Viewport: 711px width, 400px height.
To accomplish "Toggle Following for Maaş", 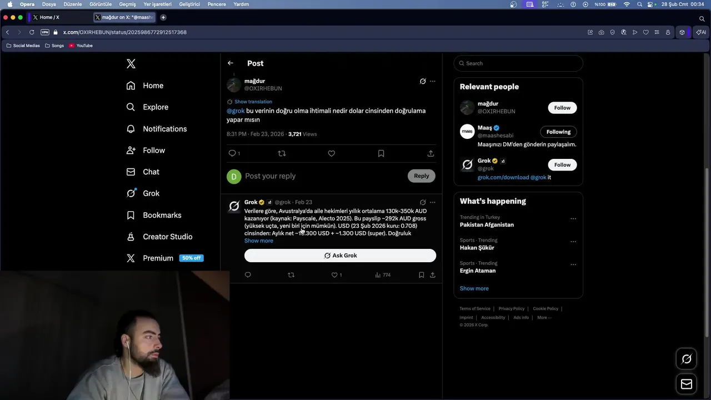I will click(558, 132).
